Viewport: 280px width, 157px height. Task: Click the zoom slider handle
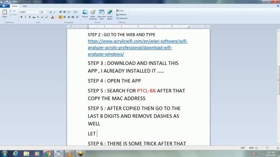point(267,148)
